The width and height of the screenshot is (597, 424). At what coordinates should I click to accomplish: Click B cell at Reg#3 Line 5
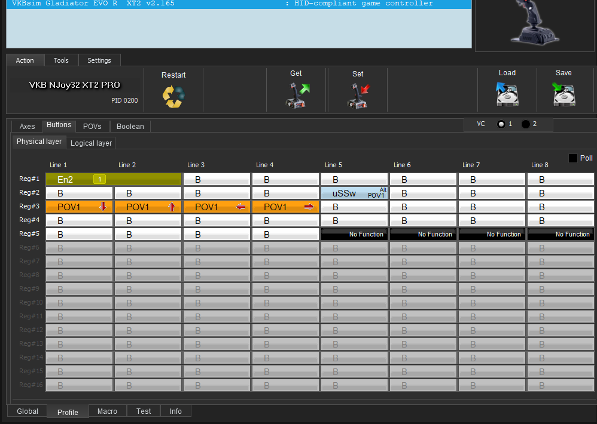(x=355, y=207)
